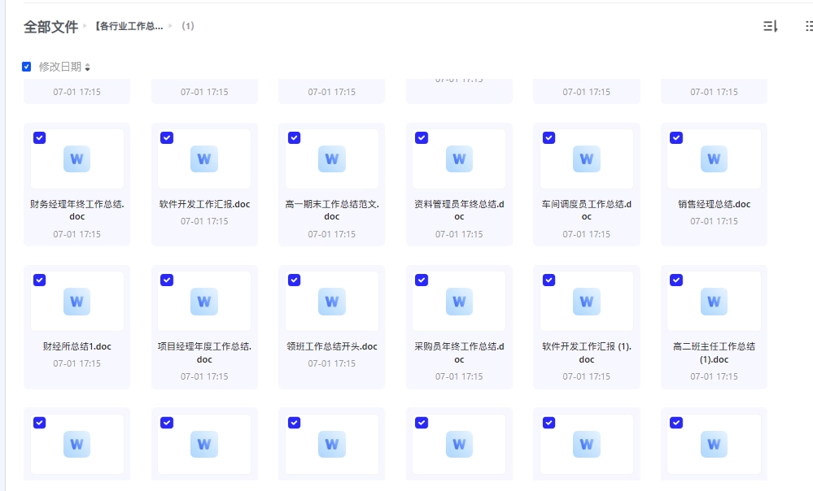Screen dimensions: 813x491
Task: Select the file name 采购员年终工作总结.doc
Action: pos(459,353)
